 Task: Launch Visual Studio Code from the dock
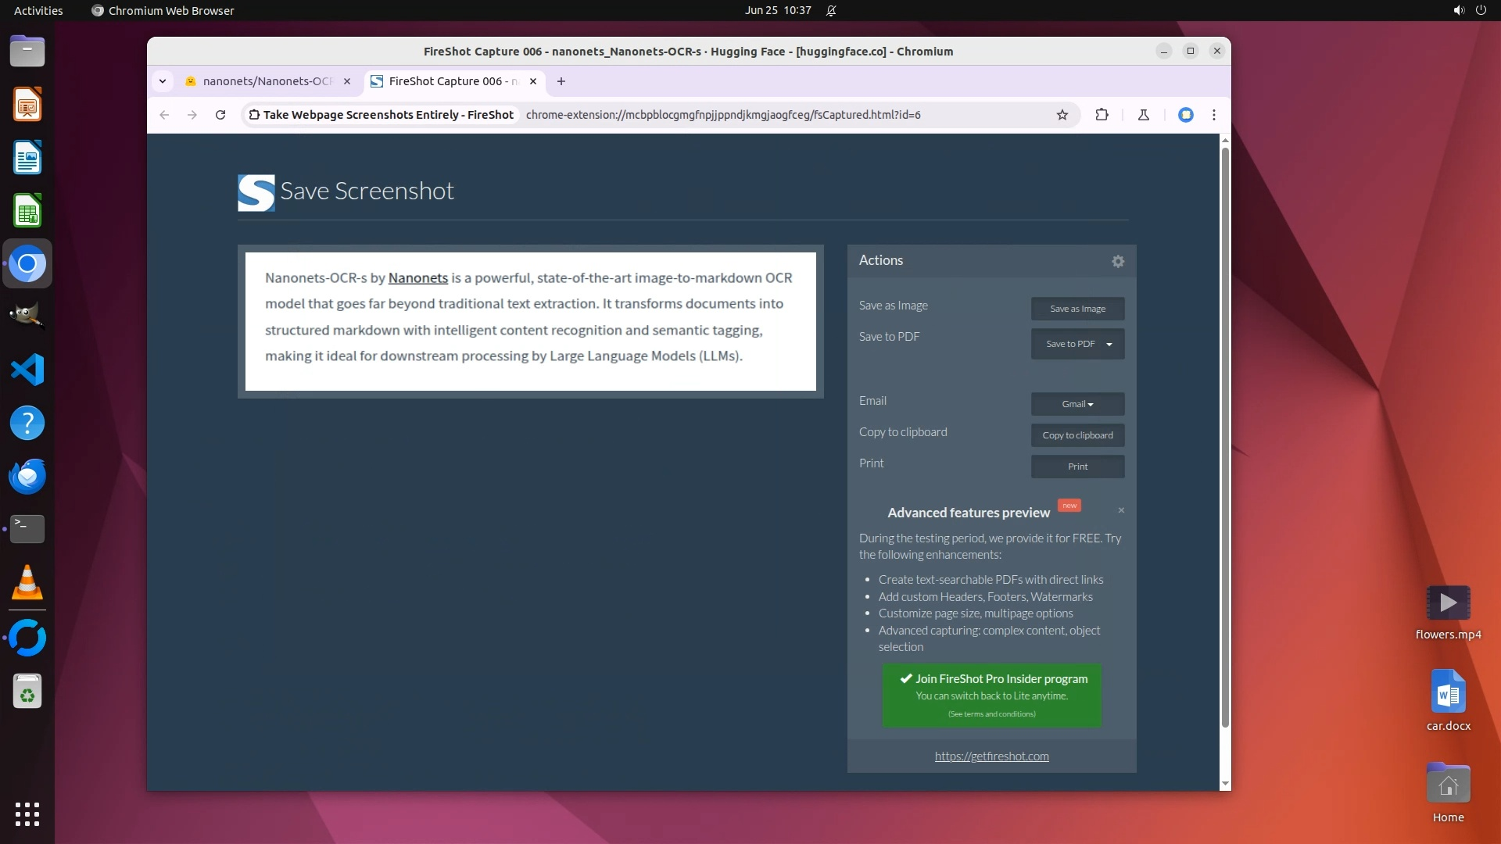pyautogui.click(x=27, y=370)
